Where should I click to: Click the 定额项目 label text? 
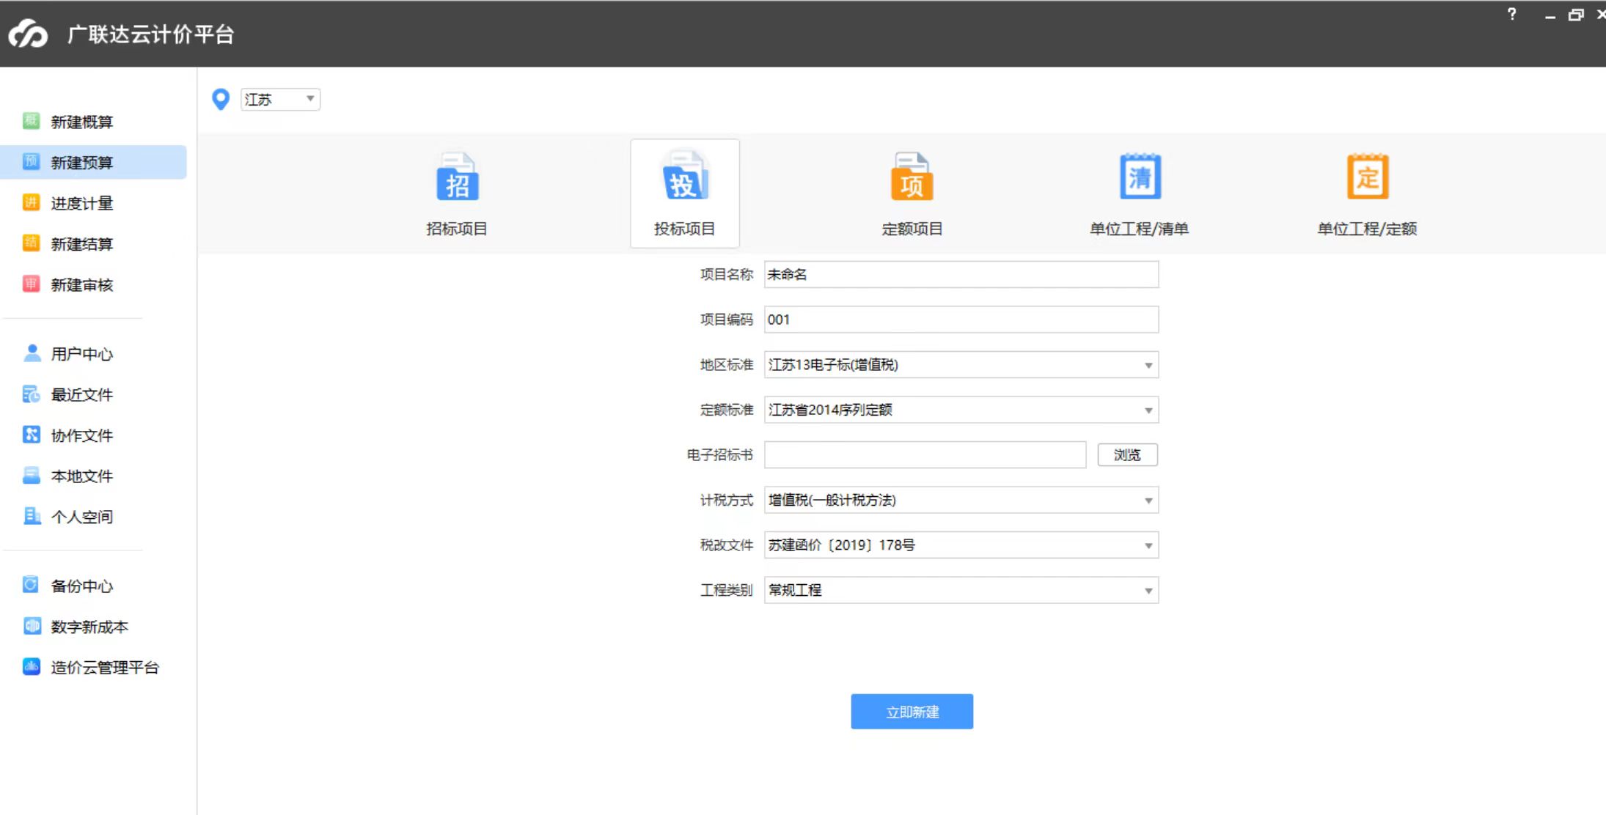pyautogui.click(x=912, y=229)
